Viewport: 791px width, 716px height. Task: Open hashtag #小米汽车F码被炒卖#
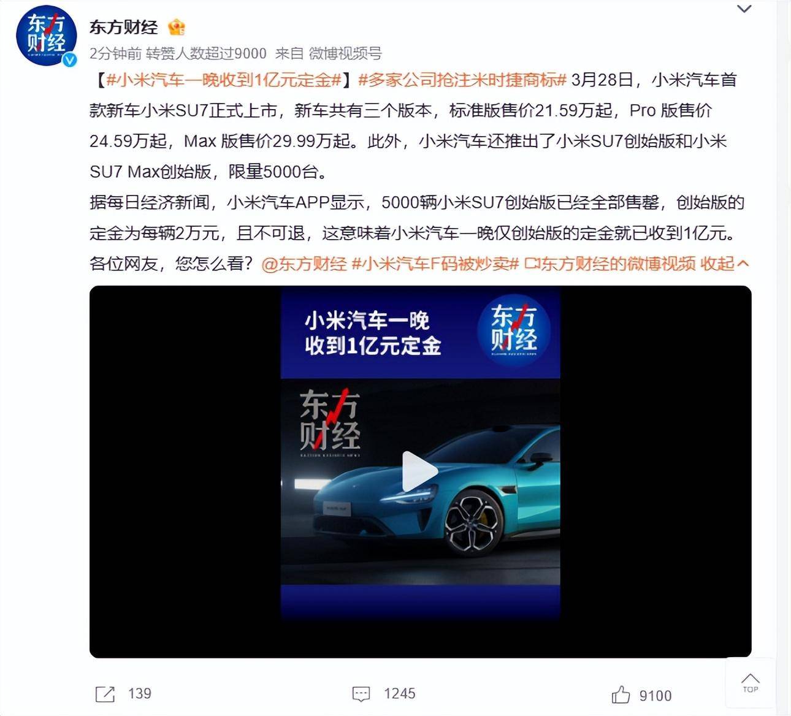435,264
